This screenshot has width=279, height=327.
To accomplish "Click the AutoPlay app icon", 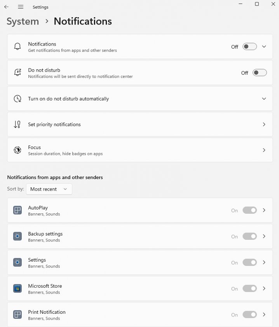I will pyautogui.click(x=17, y=210).
